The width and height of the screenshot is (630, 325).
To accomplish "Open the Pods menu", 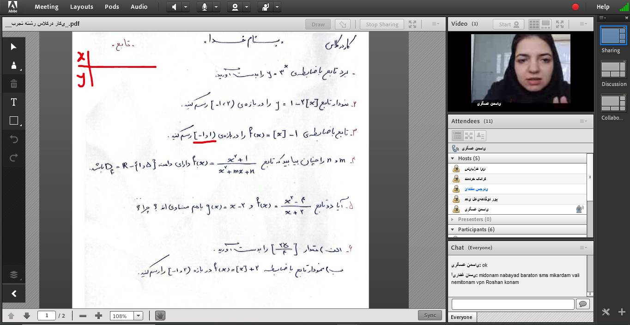I will pos(112,7).
